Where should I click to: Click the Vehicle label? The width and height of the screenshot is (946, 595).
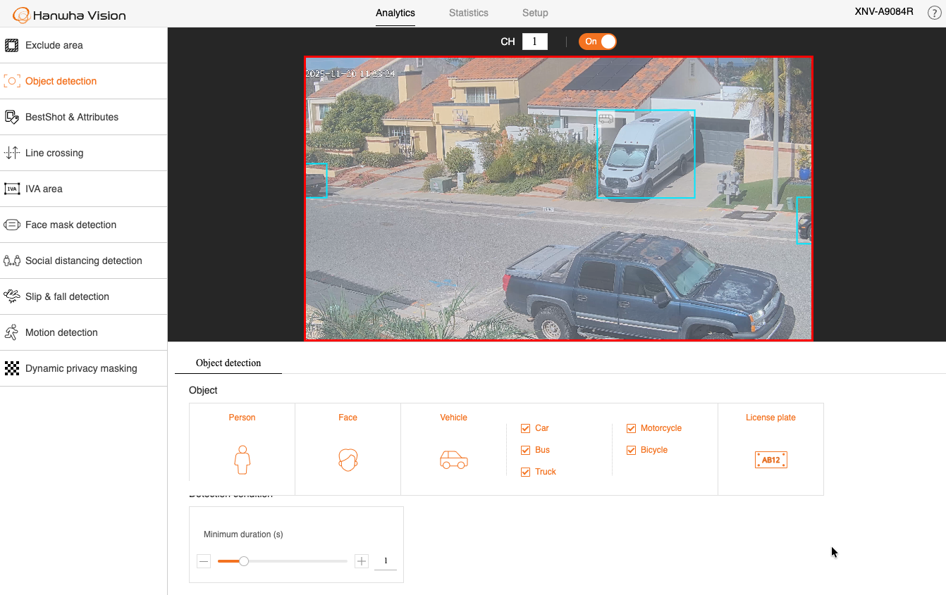point(453,418)
